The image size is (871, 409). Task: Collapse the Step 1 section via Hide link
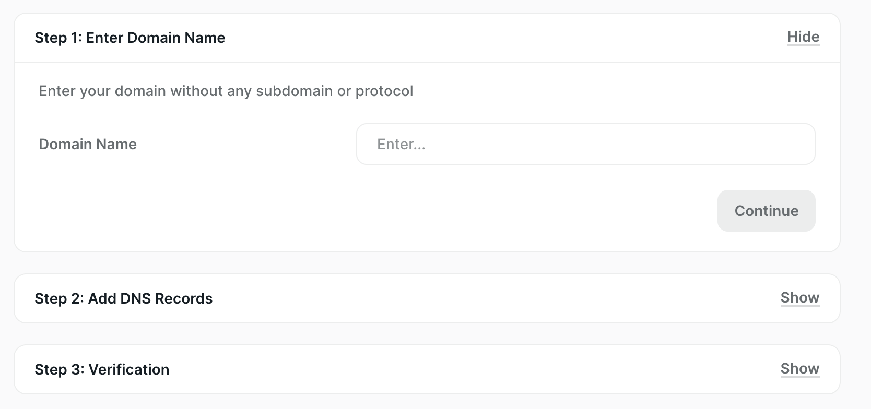803,37
